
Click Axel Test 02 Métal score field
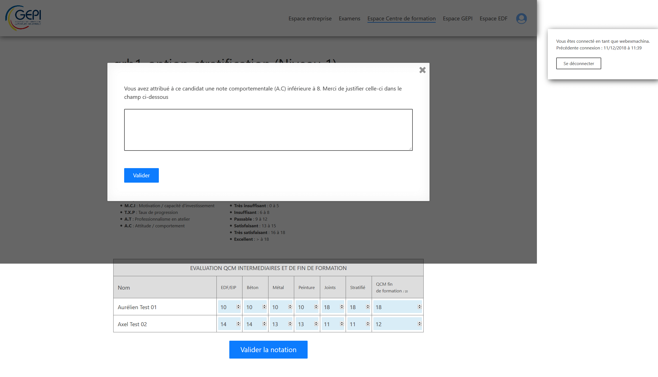click(281, 324)
